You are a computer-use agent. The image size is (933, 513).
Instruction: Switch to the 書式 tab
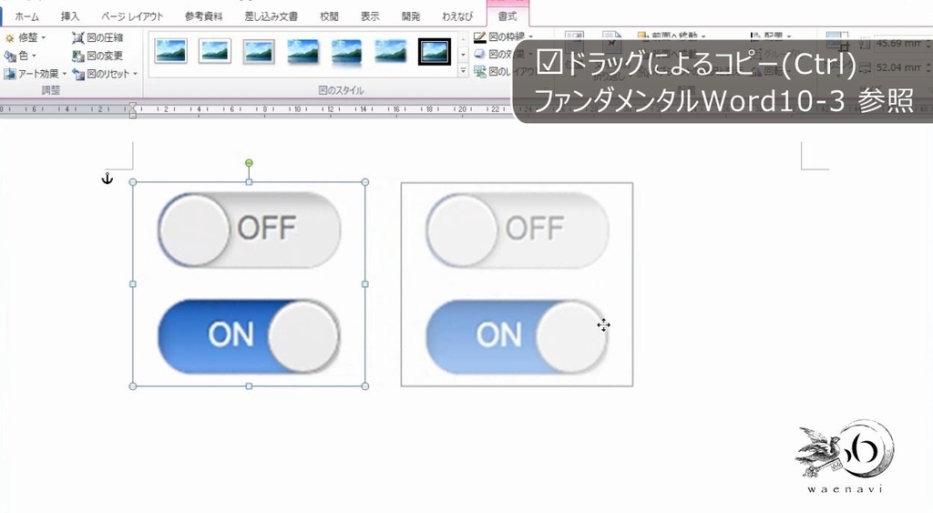(507, 16)
